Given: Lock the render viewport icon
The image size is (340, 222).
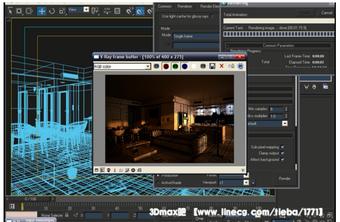Looking at the screenshot, I should tap(253, 182).
